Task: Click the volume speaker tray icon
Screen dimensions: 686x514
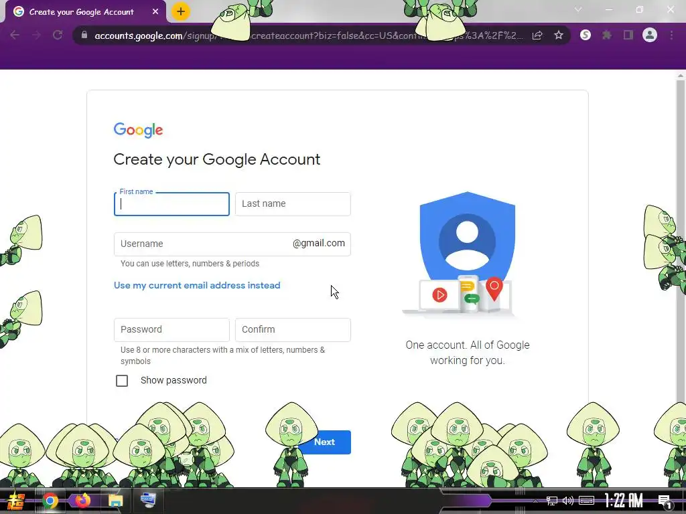Action: (x=568, y=501)
